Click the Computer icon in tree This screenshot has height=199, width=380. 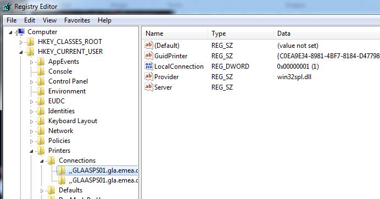(x=21, y=32)
